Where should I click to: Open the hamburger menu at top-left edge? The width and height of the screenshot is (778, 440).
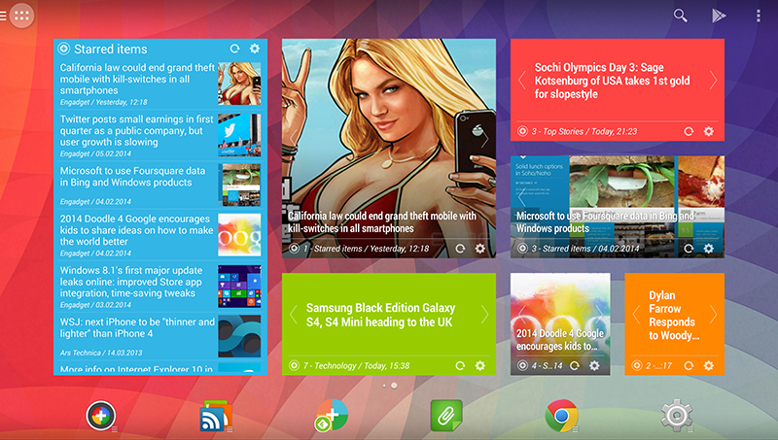(3, 16)
